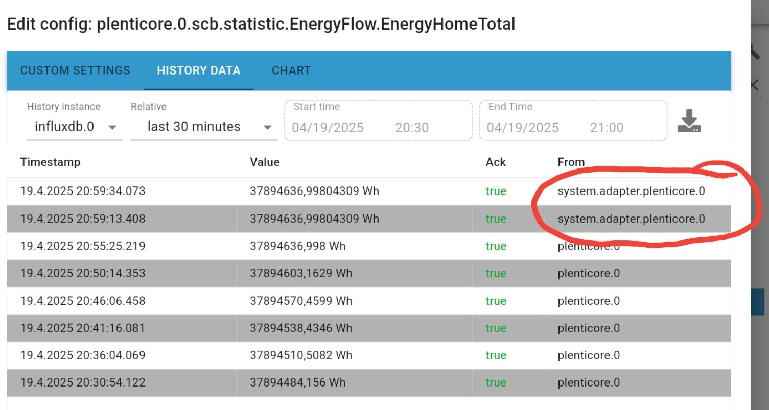The image size is (769, 410).
Task: Click the Timestamp column header
Action: [50, 162]
